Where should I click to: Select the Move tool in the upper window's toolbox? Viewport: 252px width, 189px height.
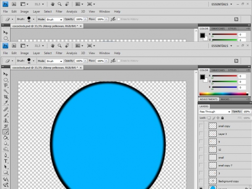[5, 32]
